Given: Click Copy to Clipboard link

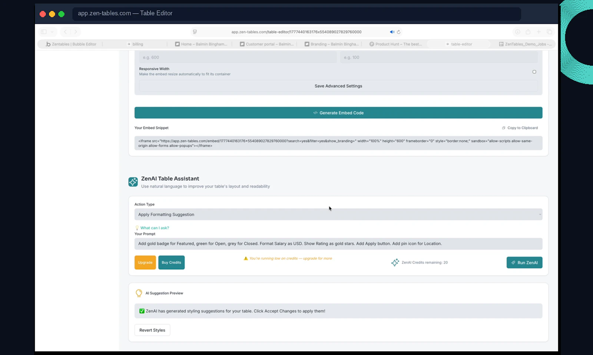Looking at the screenshot, I should [523, 128].
